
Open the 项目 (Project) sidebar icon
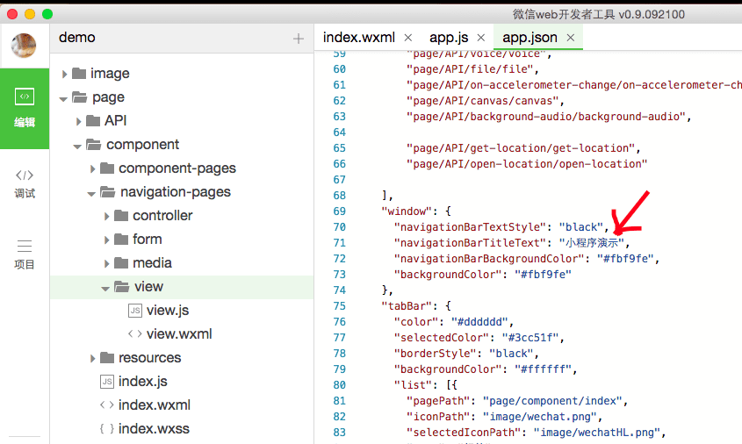[25, 254]
